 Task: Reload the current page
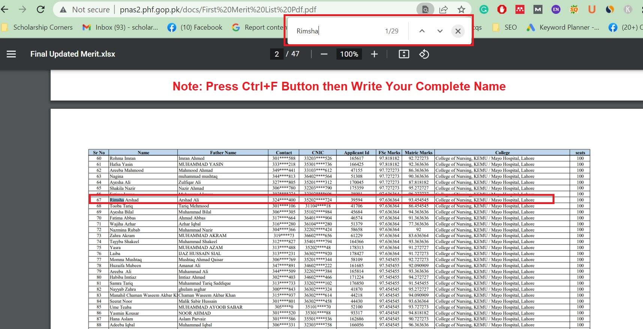pyautogui.click(x=41, y=9)
